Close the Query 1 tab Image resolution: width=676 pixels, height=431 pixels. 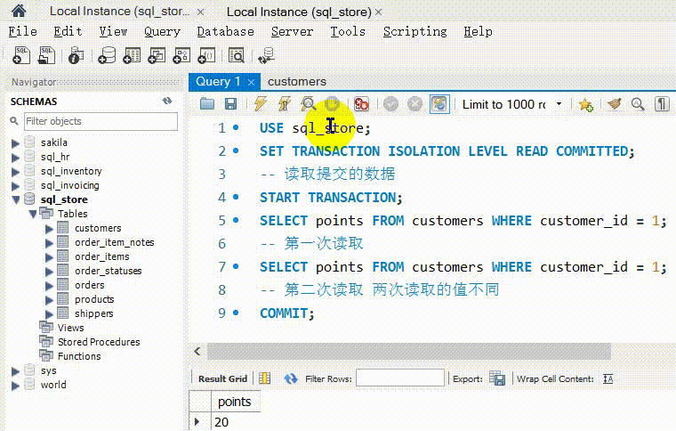pos(251,82)
